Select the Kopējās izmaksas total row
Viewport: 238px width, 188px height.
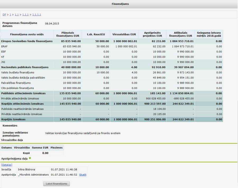click(x=112, y=119)
